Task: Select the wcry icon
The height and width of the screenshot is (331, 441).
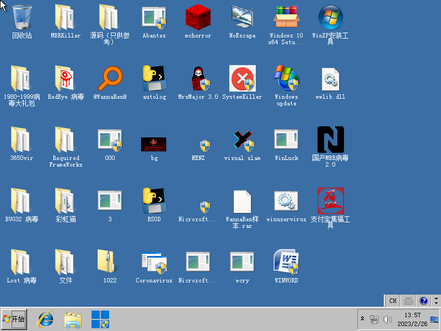Action: point(242,262)
